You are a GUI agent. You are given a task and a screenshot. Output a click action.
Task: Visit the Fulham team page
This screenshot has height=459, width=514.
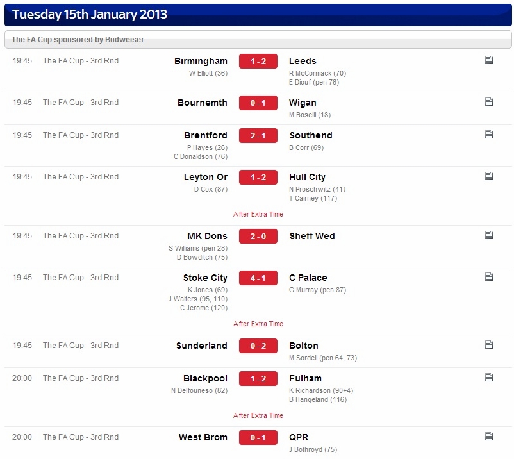pyautogui.click(x=305, y=378)
